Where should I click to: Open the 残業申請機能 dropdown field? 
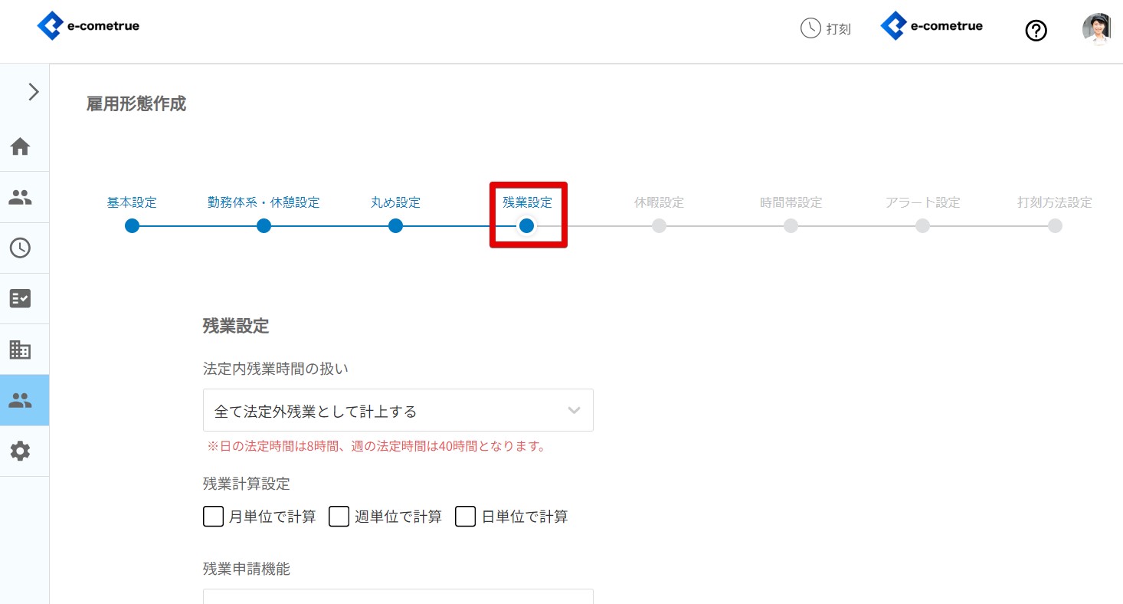[x=398, y=596]
